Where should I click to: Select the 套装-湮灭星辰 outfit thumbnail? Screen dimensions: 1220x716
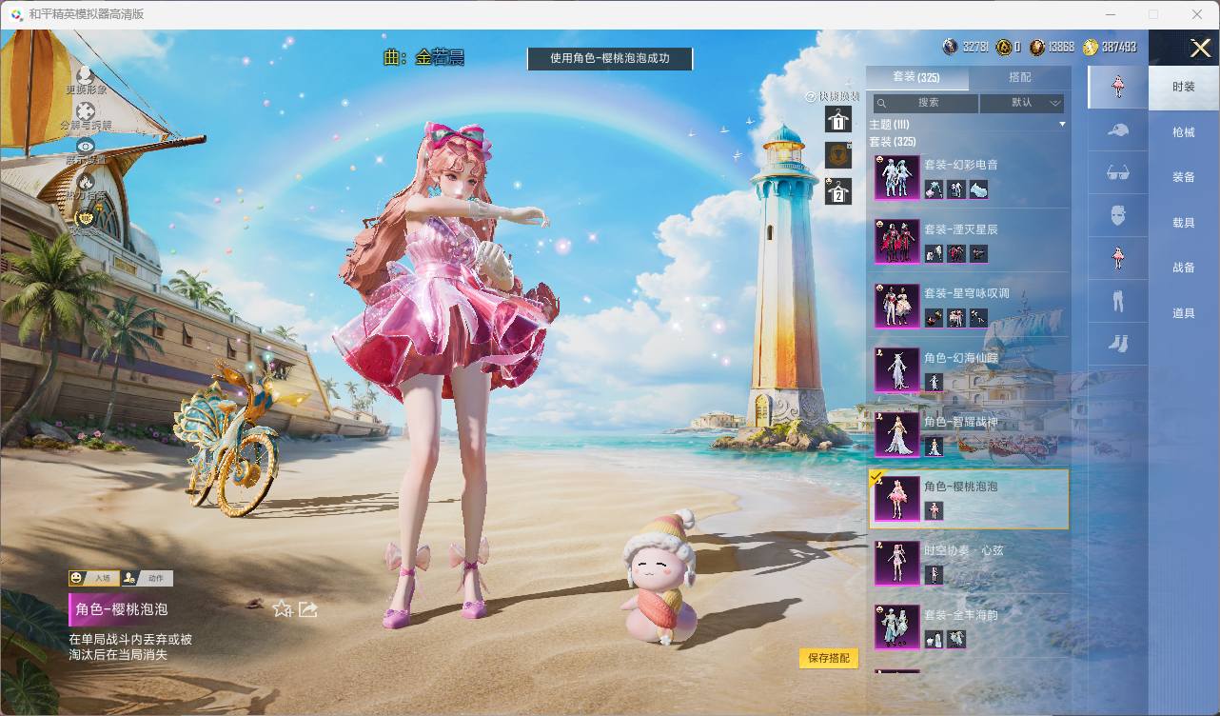pyautogui.click(x=897, y=242)
